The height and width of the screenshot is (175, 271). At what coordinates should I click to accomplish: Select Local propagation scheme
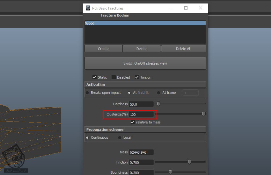(120, 137)
